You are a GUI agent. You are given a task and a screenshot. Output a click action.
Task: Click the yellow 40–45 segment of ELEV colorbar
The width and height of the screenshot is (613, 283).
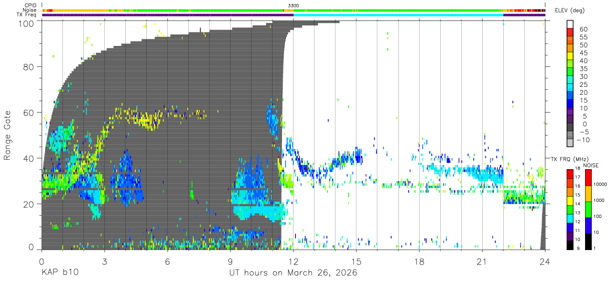pos(570,56)
